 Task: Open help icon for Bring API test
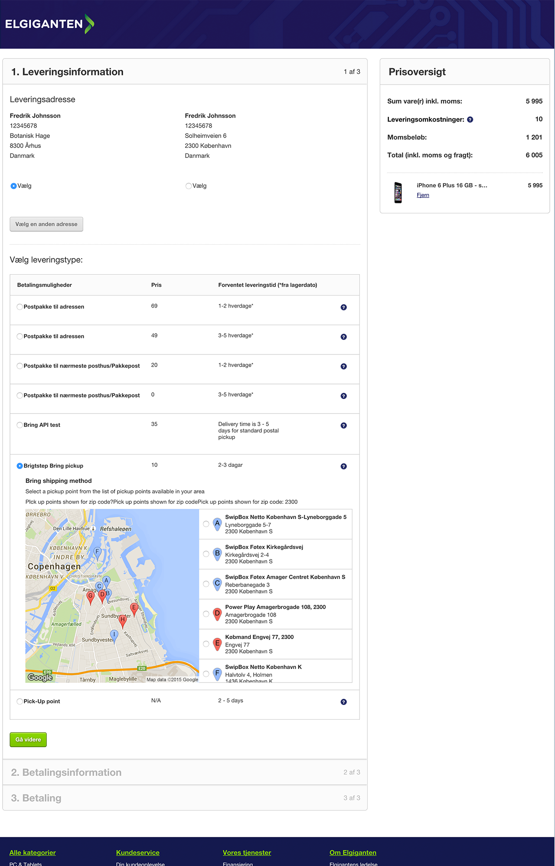(343, 425)
